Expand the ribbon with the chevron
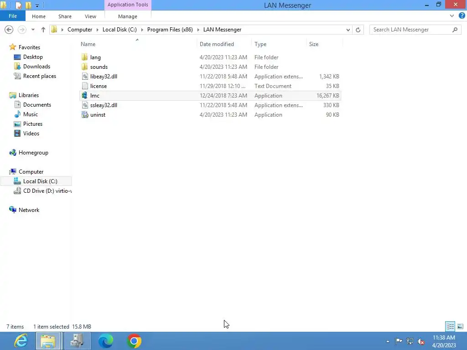Image resolution: width=467 pixels, height=350 pixels. 452,16
